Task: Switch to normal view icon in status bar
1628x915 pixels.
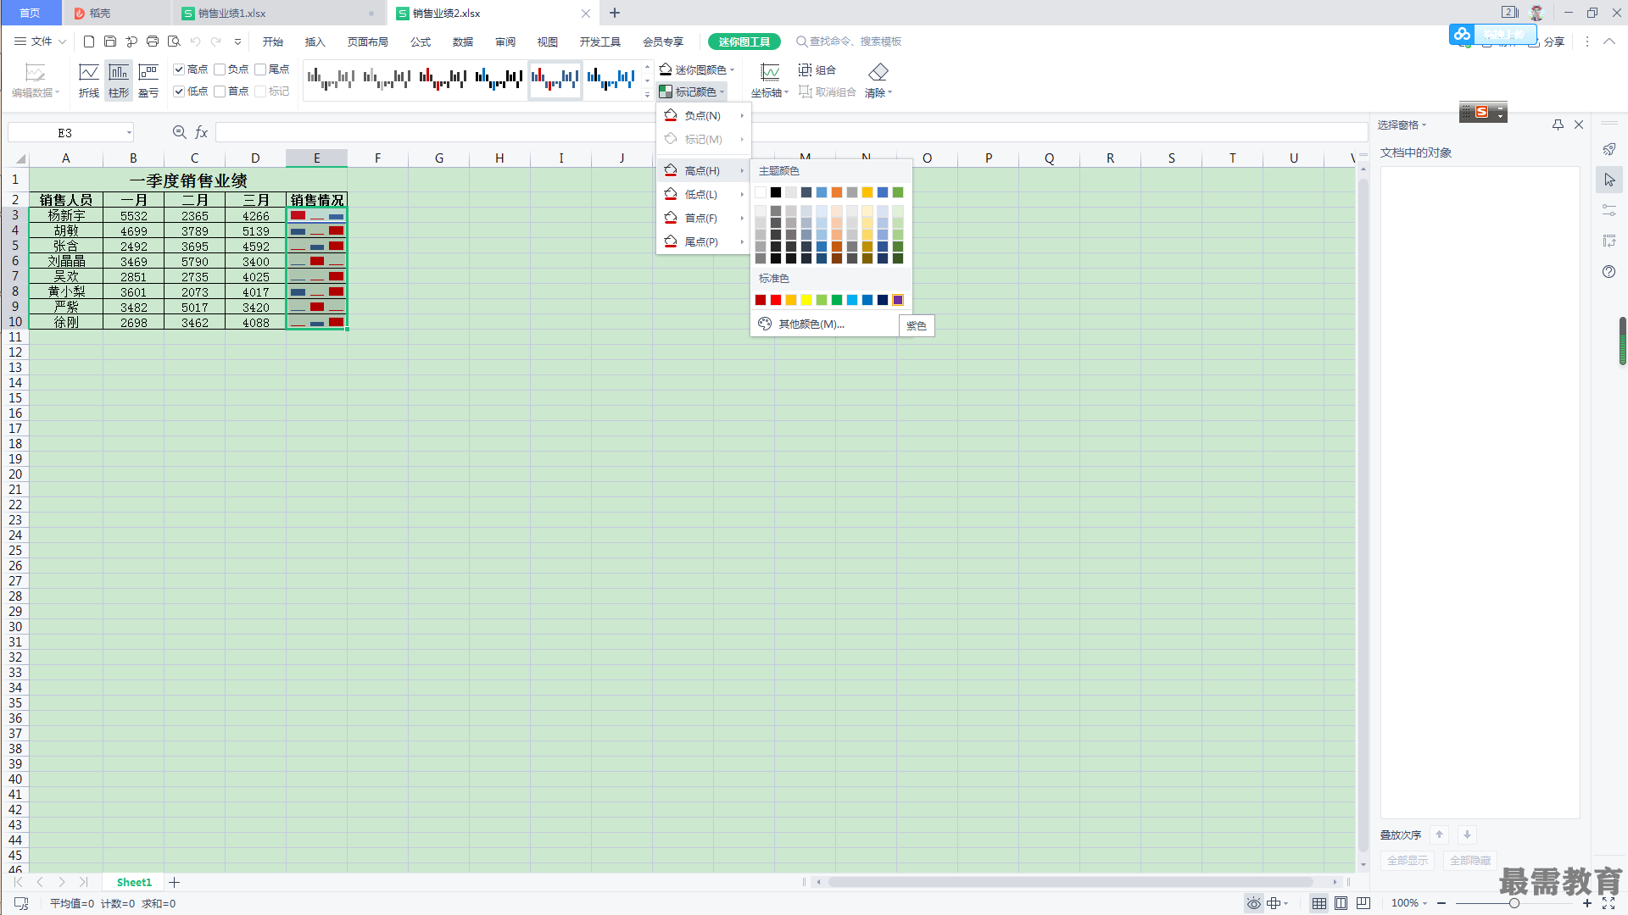Action: tap(1319, 903)
